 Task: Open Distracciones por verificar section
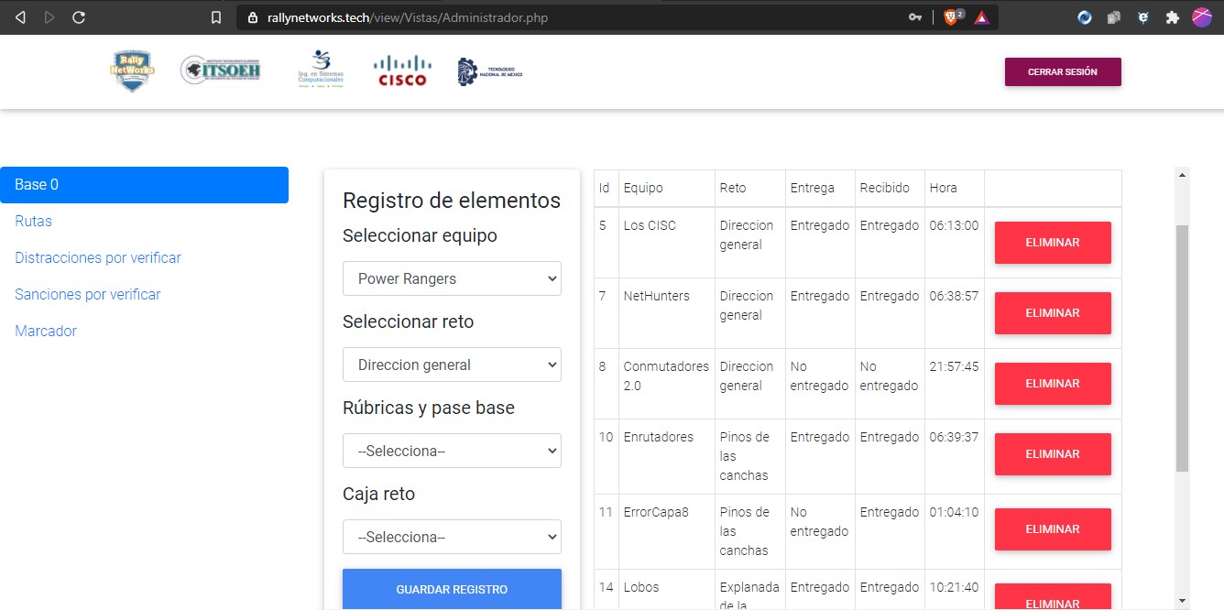[x=98, y=258]
